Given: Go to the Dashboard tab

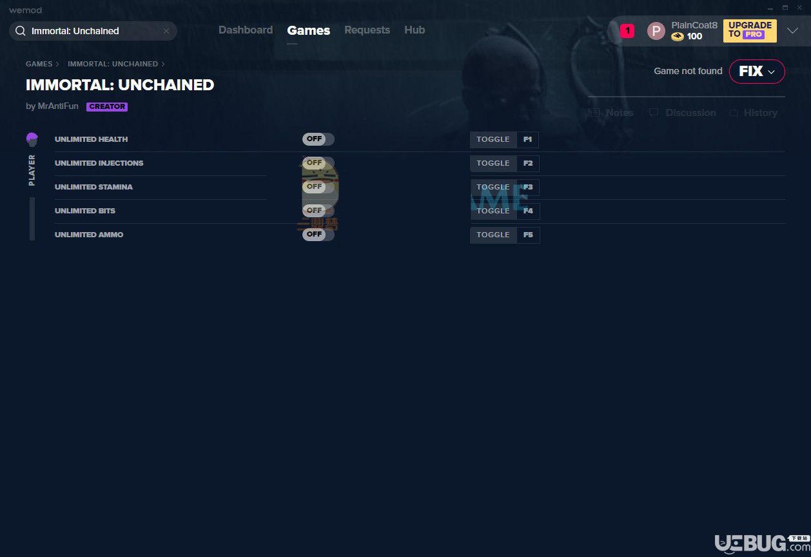Looking at the screenshot, I should click(246, 30).
